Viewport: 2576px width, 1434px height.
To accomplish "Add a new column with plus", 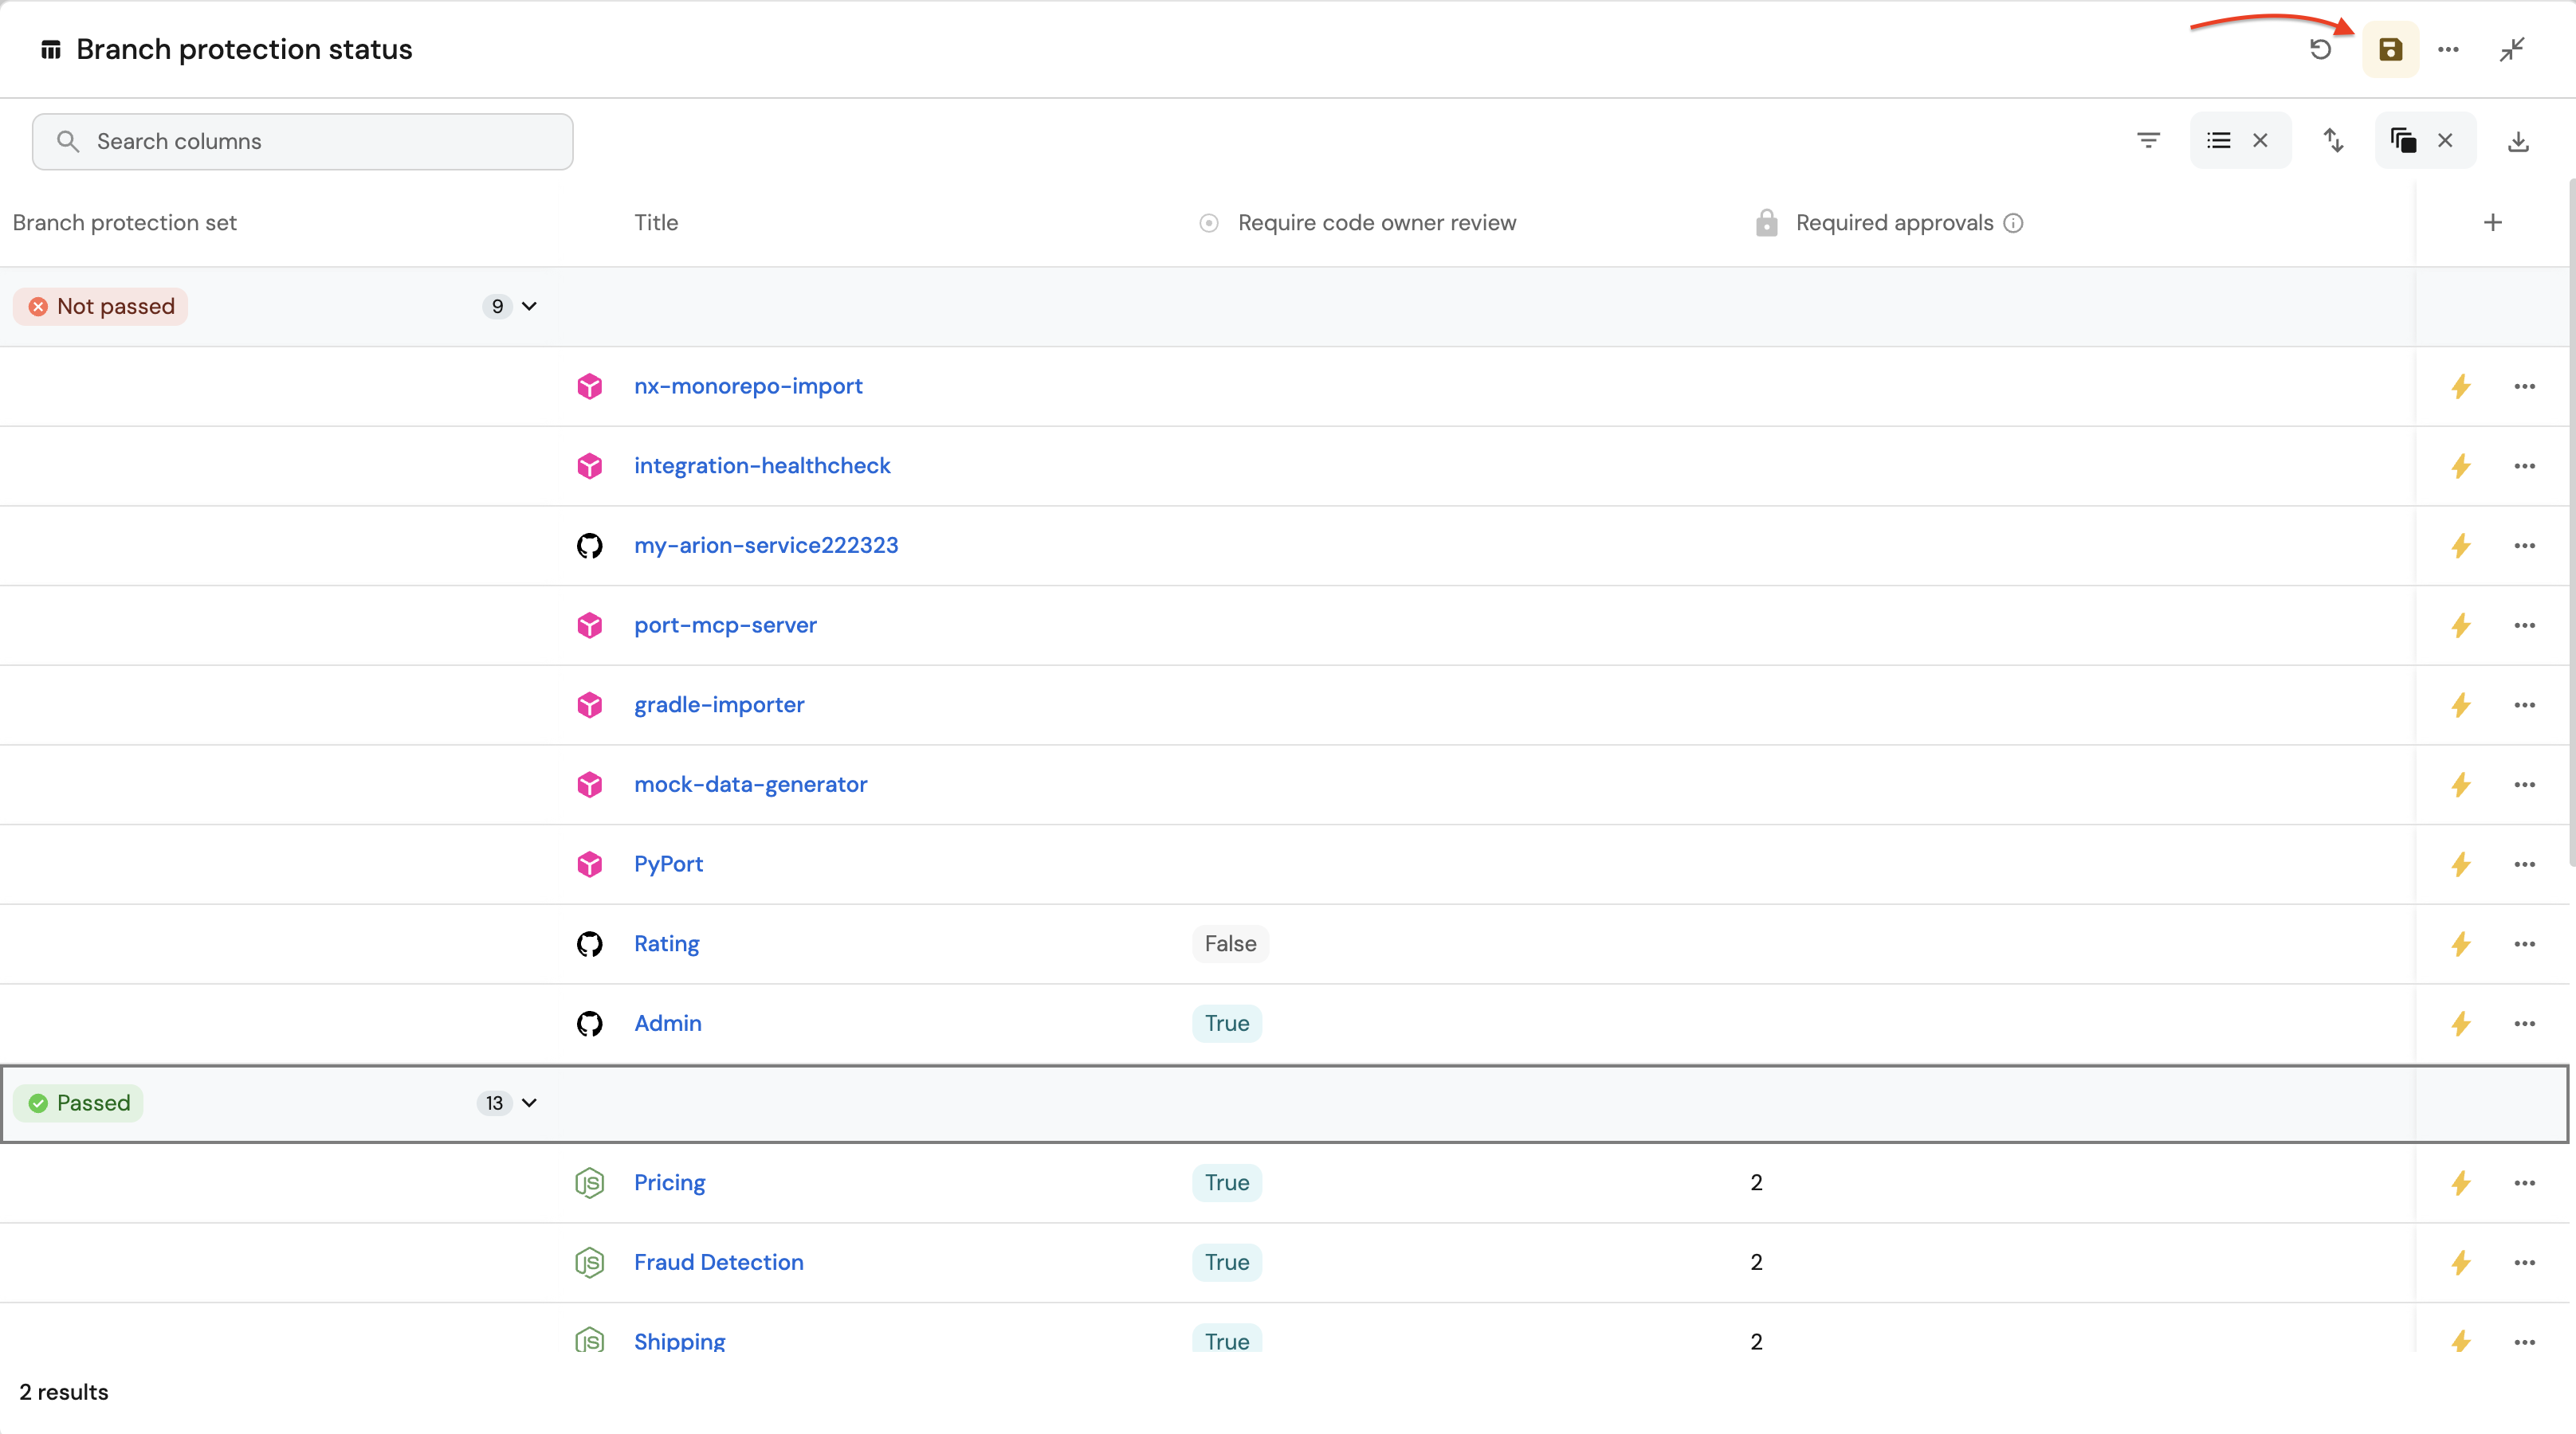I will pyautogui.click(x=2493, y=223).
